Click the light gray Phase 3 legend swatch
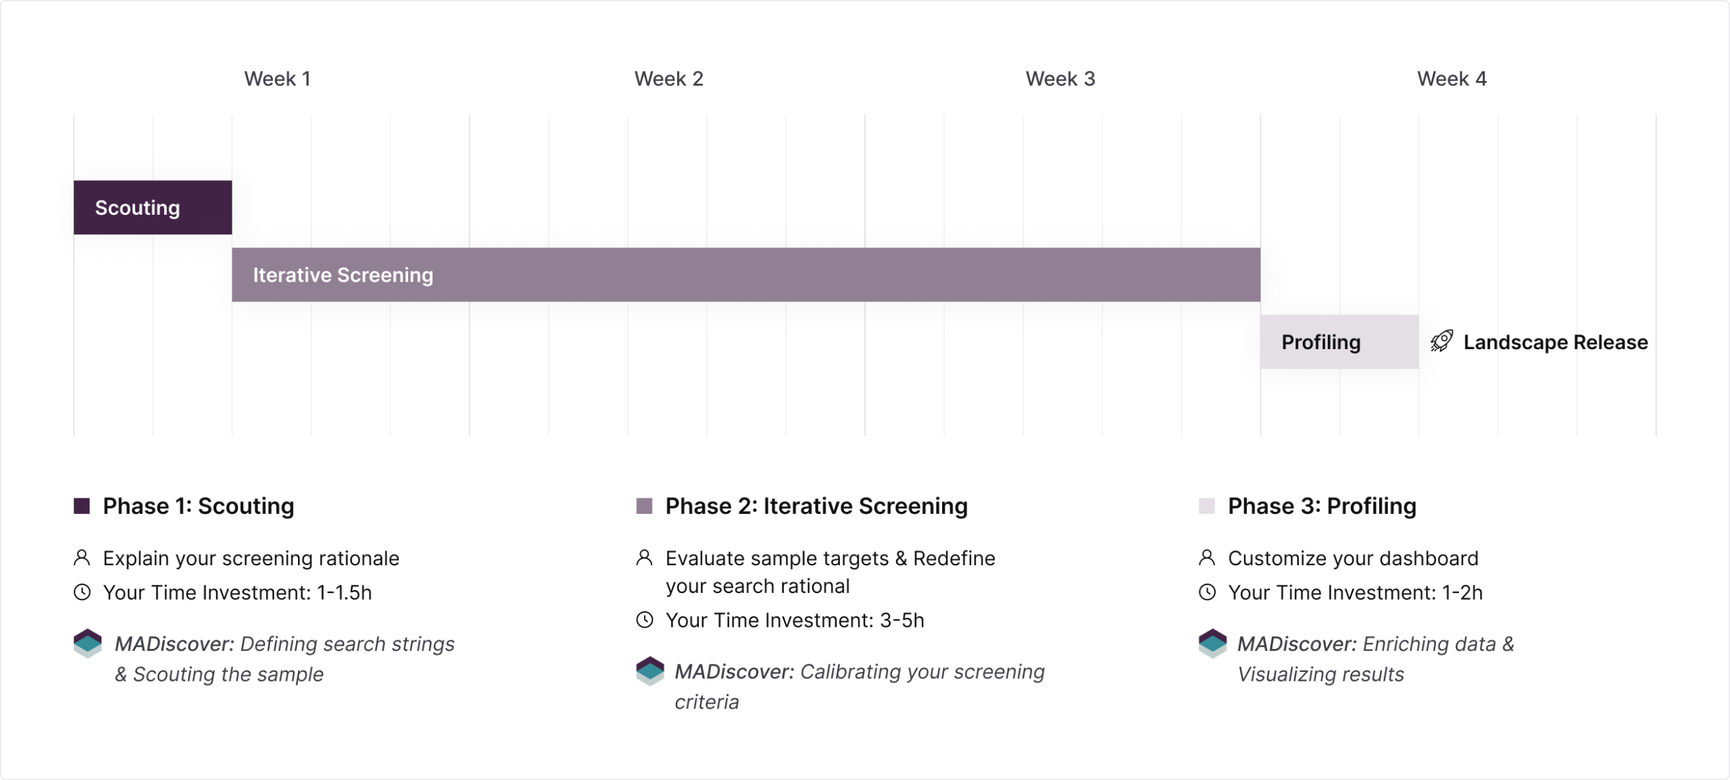 (x=1207, y=506)
